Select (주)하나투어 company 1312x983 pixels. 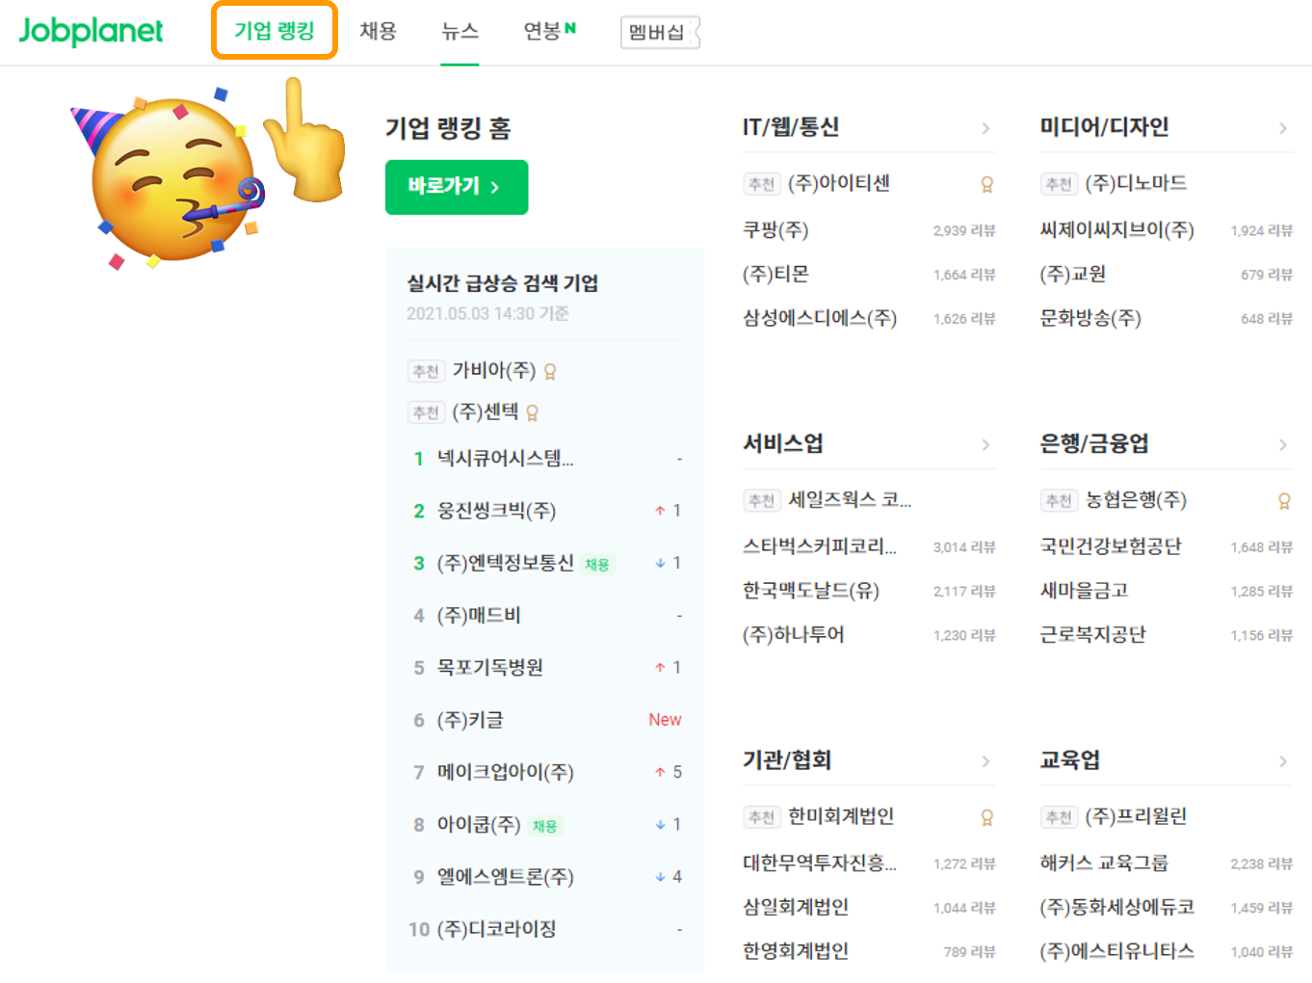click(x=794, y=635)
